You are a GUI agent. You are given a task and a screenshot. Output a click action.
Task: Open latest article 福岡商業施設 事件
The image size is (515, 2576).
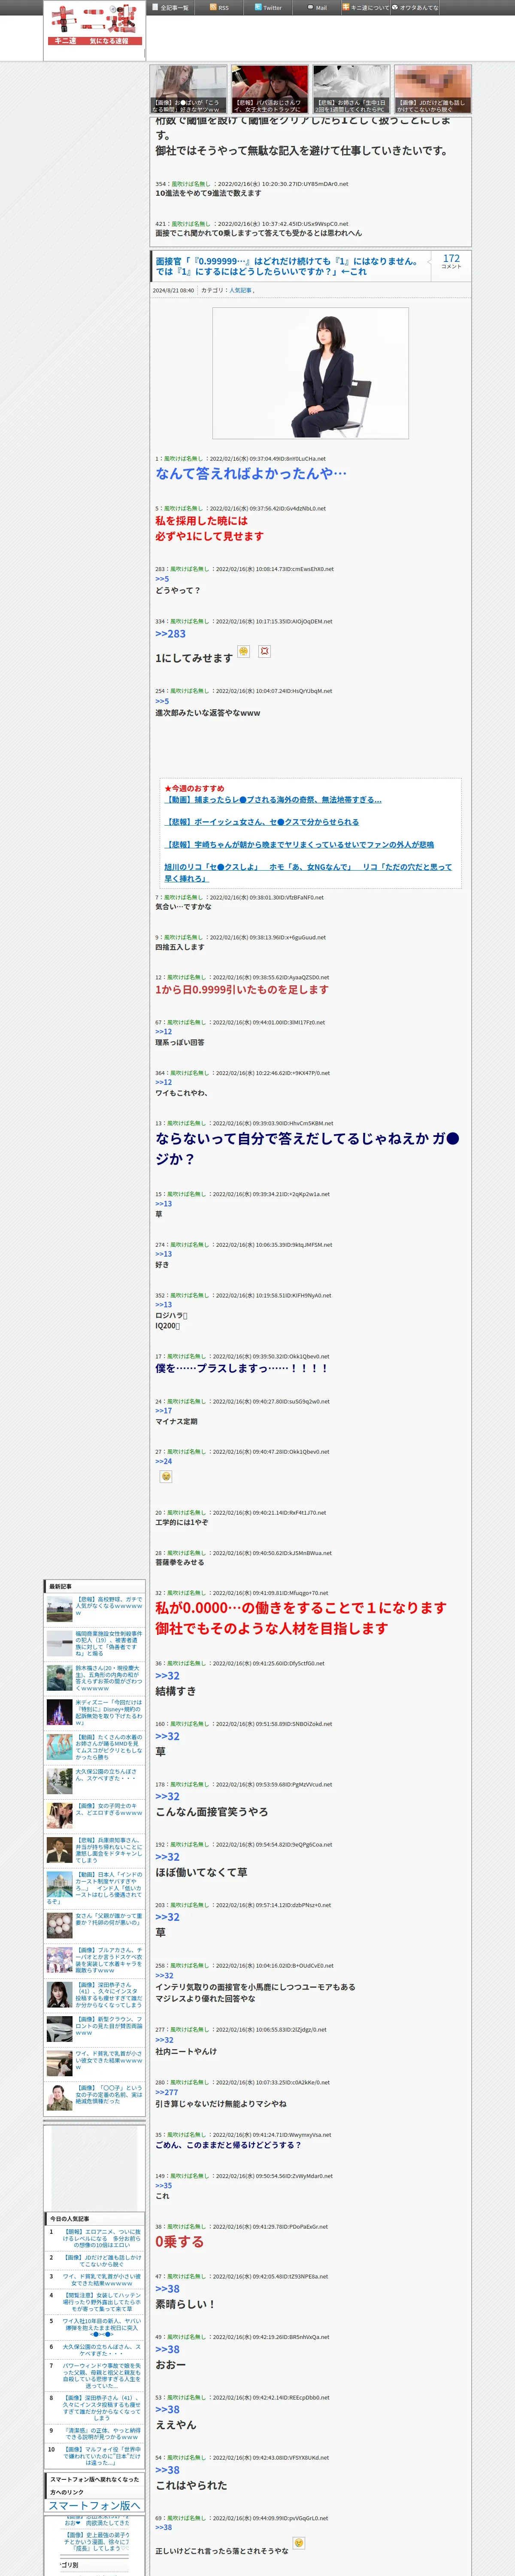(x=109, y=1643)
